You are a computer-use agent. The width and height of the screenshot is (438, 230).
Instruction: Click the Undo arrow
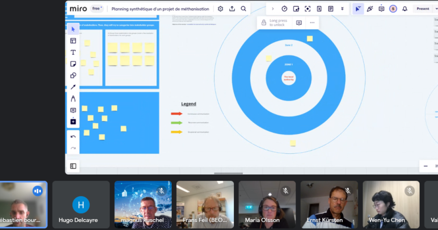73,137
